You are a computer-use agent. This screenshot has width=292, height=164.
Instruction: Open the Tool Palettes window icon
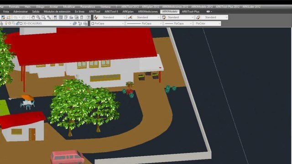pos(66,17)
